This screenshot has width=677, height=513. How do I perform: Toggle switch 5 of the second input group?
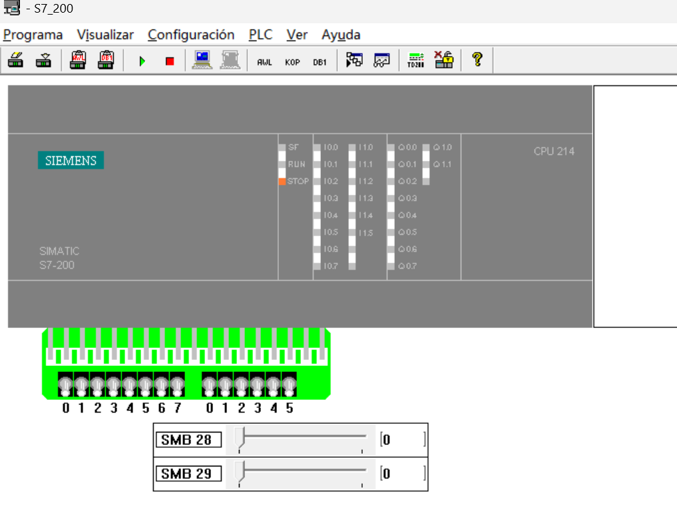pos(289,385)
